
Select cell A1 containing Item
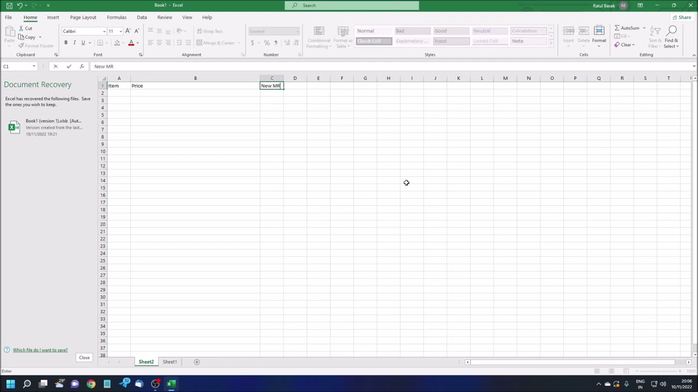(119, 86)
